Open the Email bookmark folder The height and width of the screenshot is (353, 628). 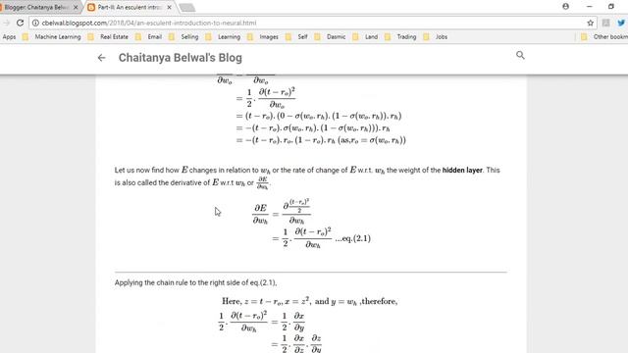(149, 37)
